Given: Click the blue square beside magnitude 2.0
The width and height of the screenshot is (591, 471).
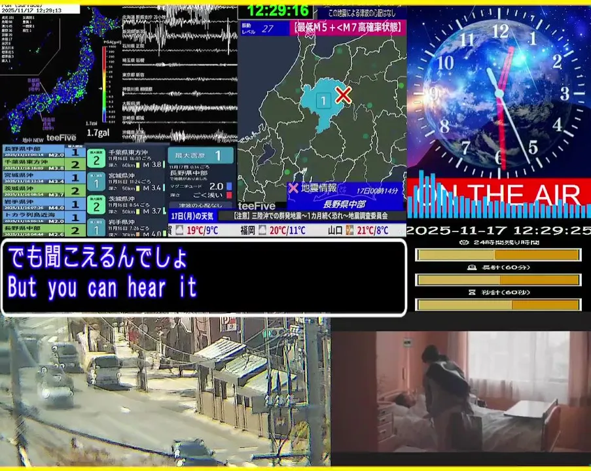Looking at the screenshot, I should [x=229, y=186].
